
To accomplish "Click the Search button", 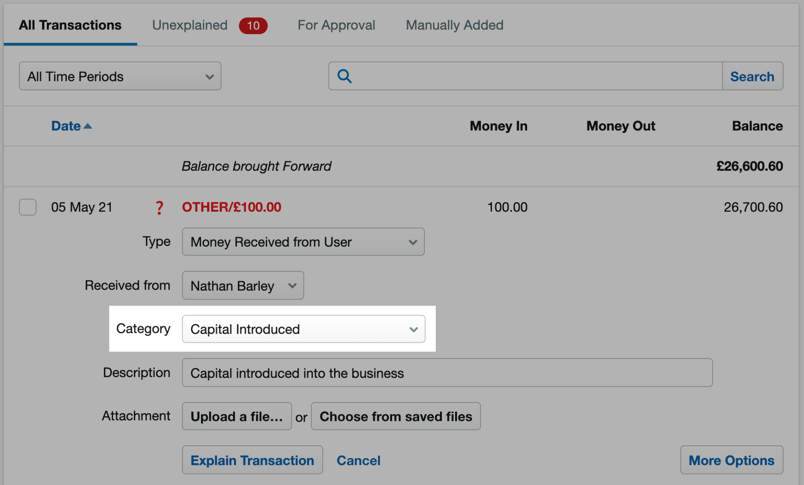I will click(x=753, y=76).
